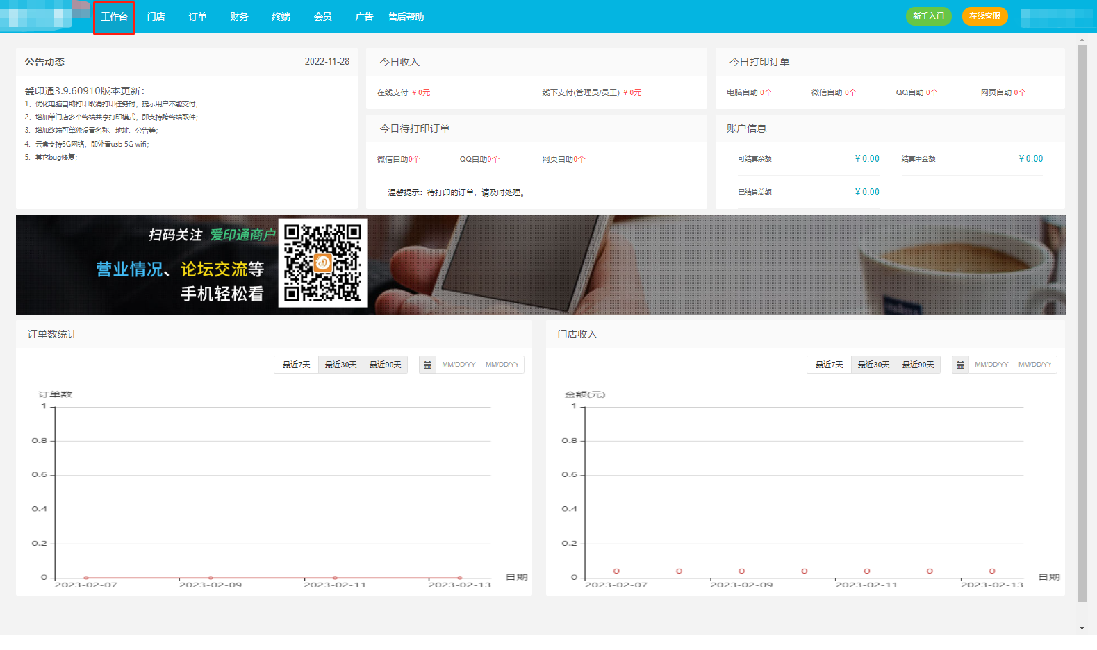Screen dimensions: 1097x650
Task: Click QQ自助 0个 in 今日打印订单
Action: (x=917, y=92)
